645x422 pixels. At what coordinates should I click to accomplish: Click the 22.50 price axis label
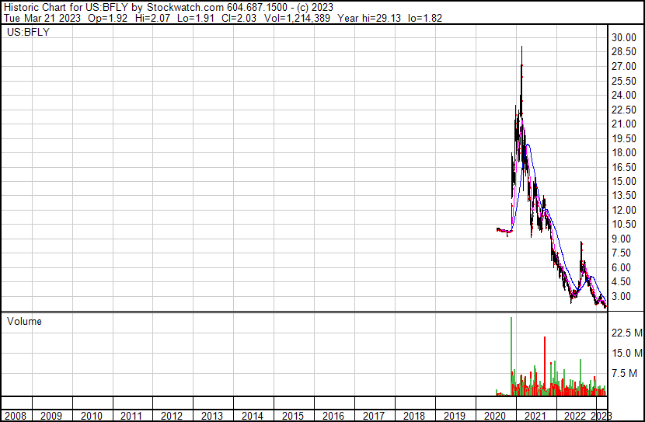623,110
